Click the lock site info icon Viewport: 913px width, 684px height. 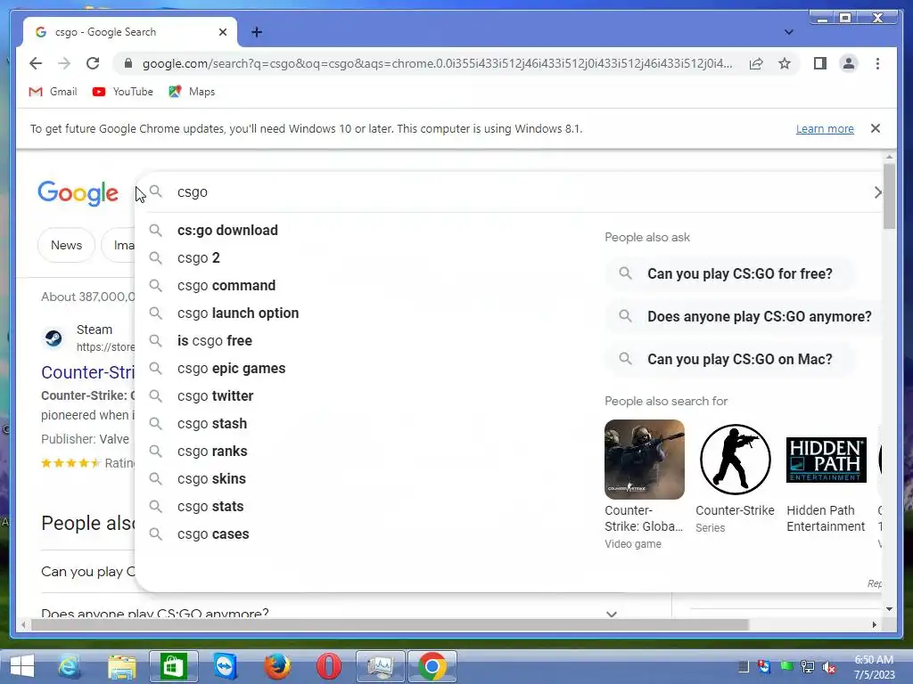tap(128, 63)
